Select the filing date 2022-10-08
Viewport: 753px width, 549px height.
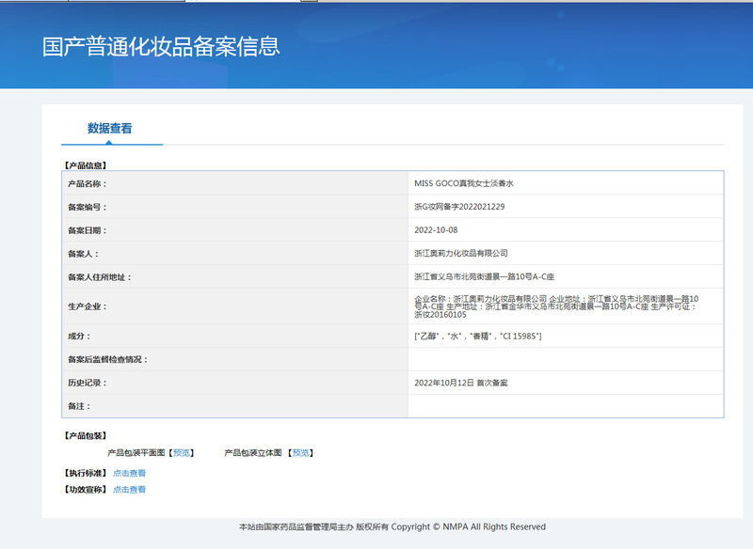tap(436, 230)
